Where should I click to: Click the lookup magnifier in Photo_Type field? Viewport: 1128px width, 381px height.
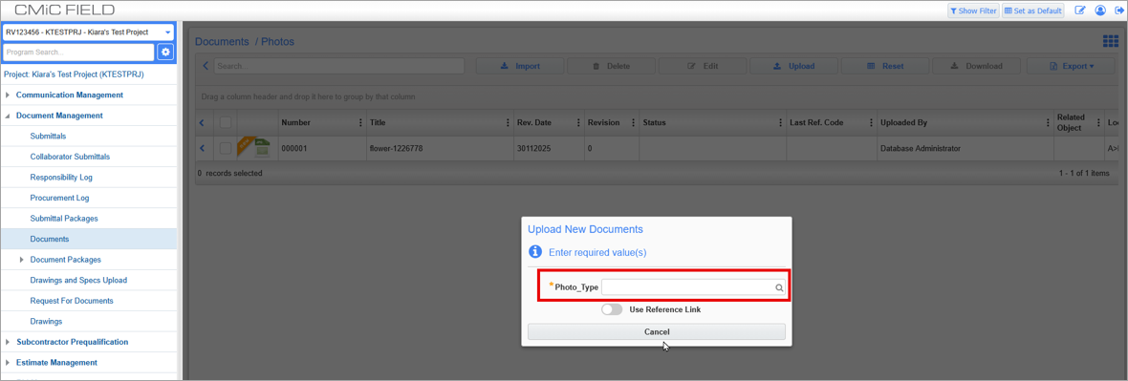click(778, 287)
